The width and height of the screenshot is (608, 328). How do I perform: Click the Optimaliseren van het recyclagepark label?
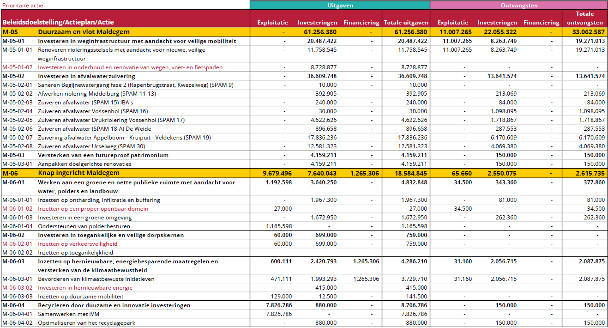(86, 323)
